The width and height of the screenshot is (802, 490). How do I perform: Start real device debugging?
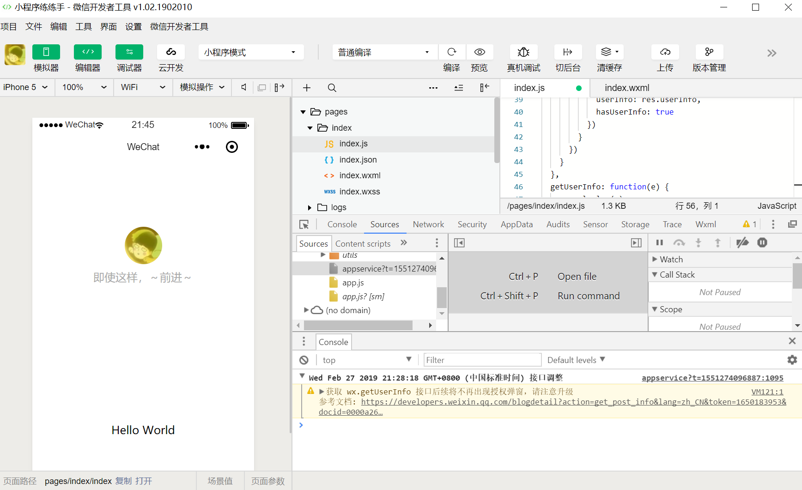pyautogui.click(x=523, y=52)
